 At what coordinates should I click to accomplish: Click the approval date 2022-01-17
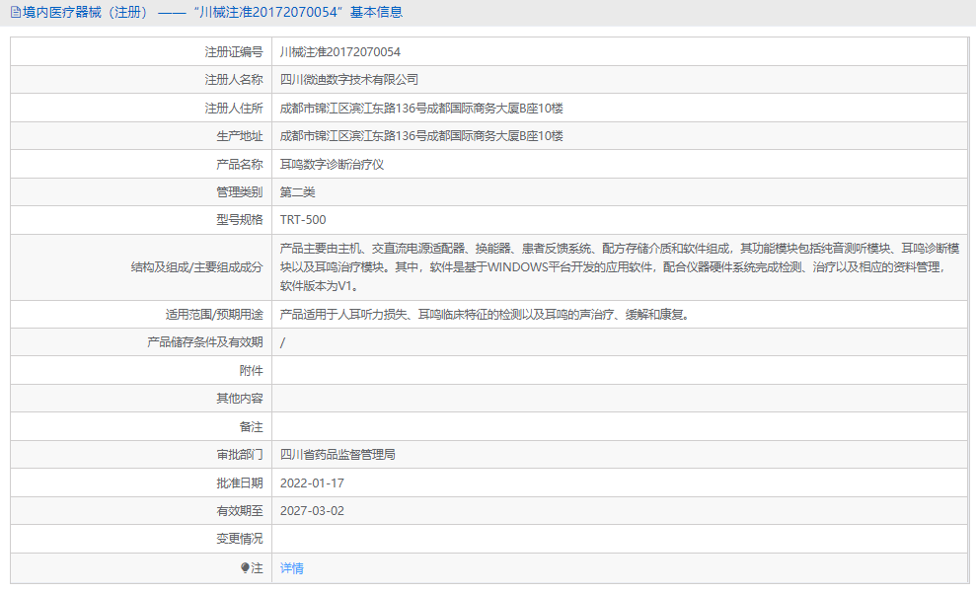click(x=313, y=482)
